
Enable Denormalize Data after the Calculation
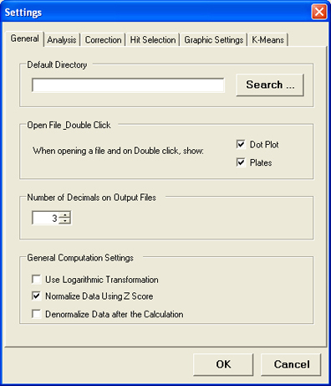pyautogui.click(x=37, y=314)
